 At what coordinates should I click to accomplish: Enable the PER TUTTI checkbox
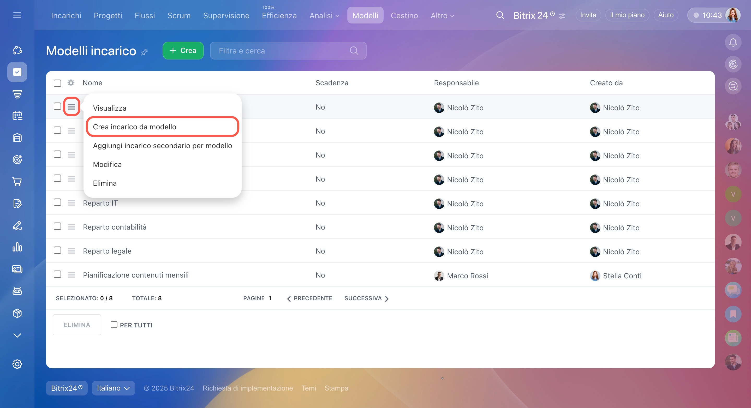(x=114, y=325)
